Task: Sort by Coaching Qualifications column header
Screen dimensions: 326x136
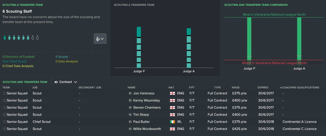Action: pyautogui.click(x=300, y=88)
